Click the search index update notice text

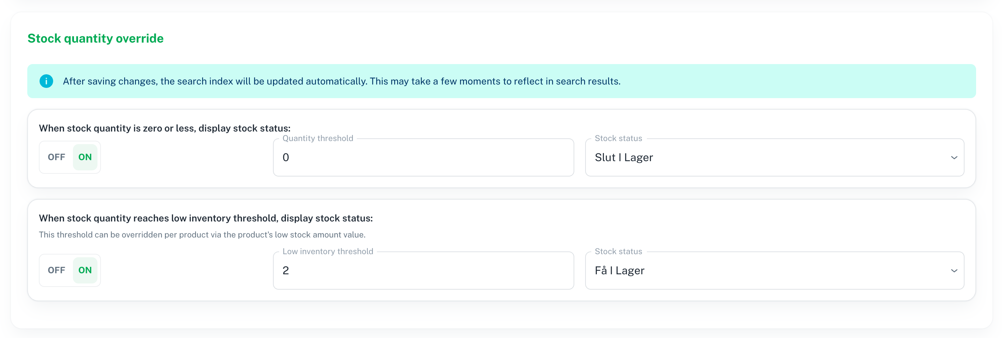(x=341, y=81)
